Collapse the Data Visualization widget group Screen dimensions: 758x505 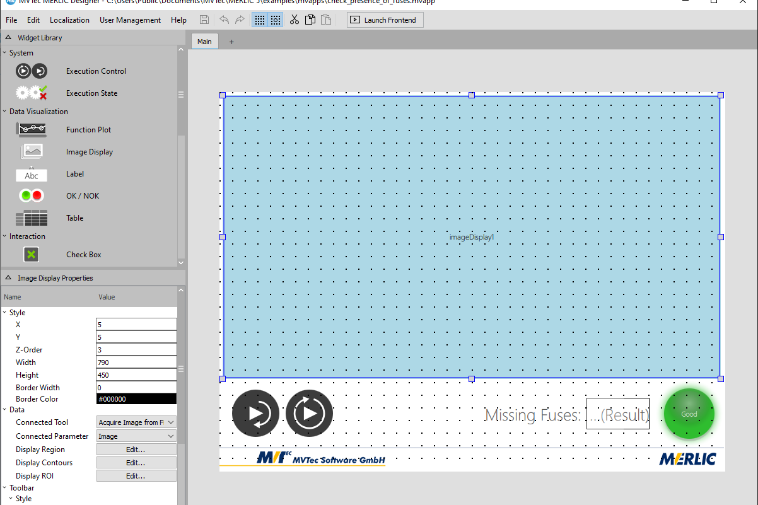(5, 112)
